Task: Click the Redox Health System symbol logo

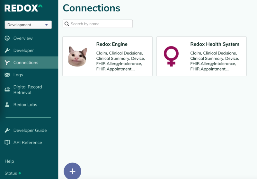Action: (171, 56)
